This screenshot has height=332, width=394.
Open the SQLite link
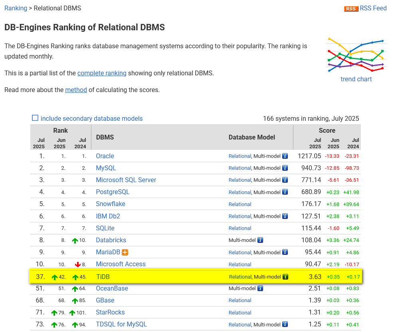pyautogui.click(x=105, y=228)
